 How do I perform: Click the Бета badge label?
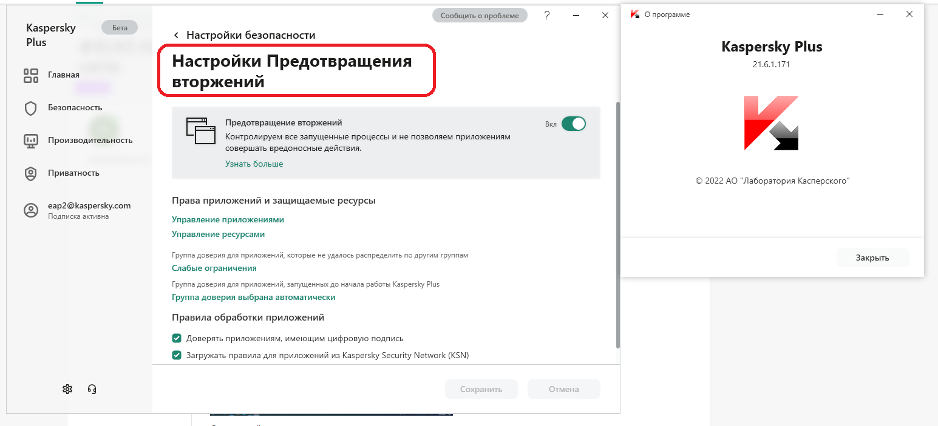pyautogui.click(x=120, y=27)
